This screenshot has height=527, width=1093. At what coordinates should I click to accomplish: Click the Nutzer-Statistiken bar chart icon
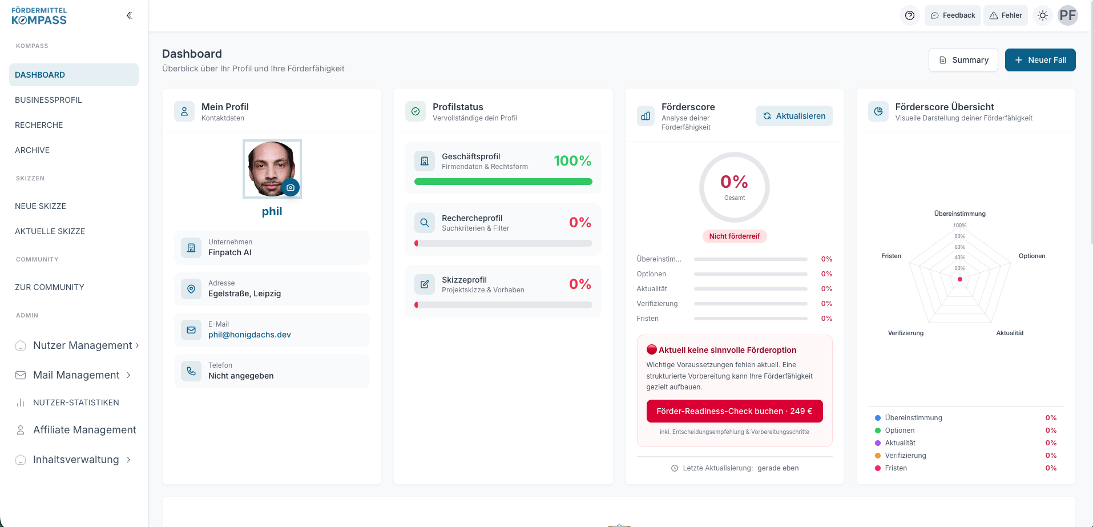pos(21,403)
